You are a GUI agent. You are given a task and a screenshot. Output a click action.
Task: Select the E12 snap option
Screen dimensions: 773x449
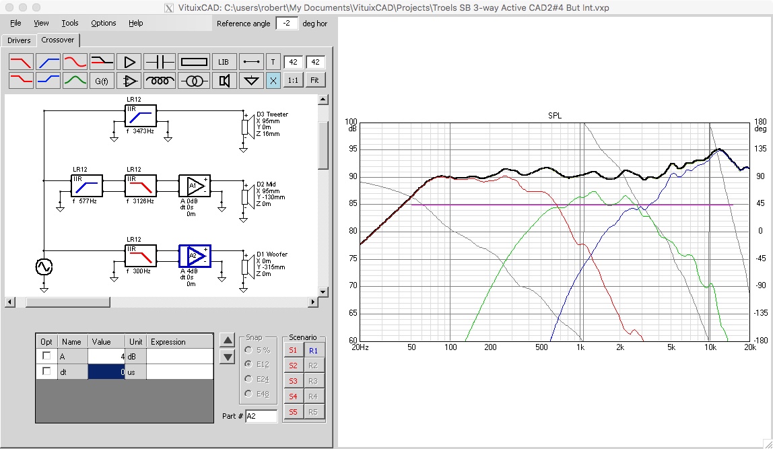coord(248,364)
